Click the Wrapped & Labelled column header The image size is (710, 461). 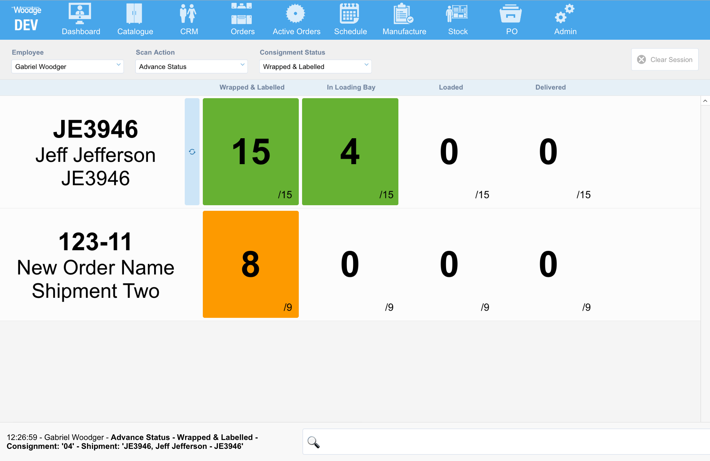[252, 87]
